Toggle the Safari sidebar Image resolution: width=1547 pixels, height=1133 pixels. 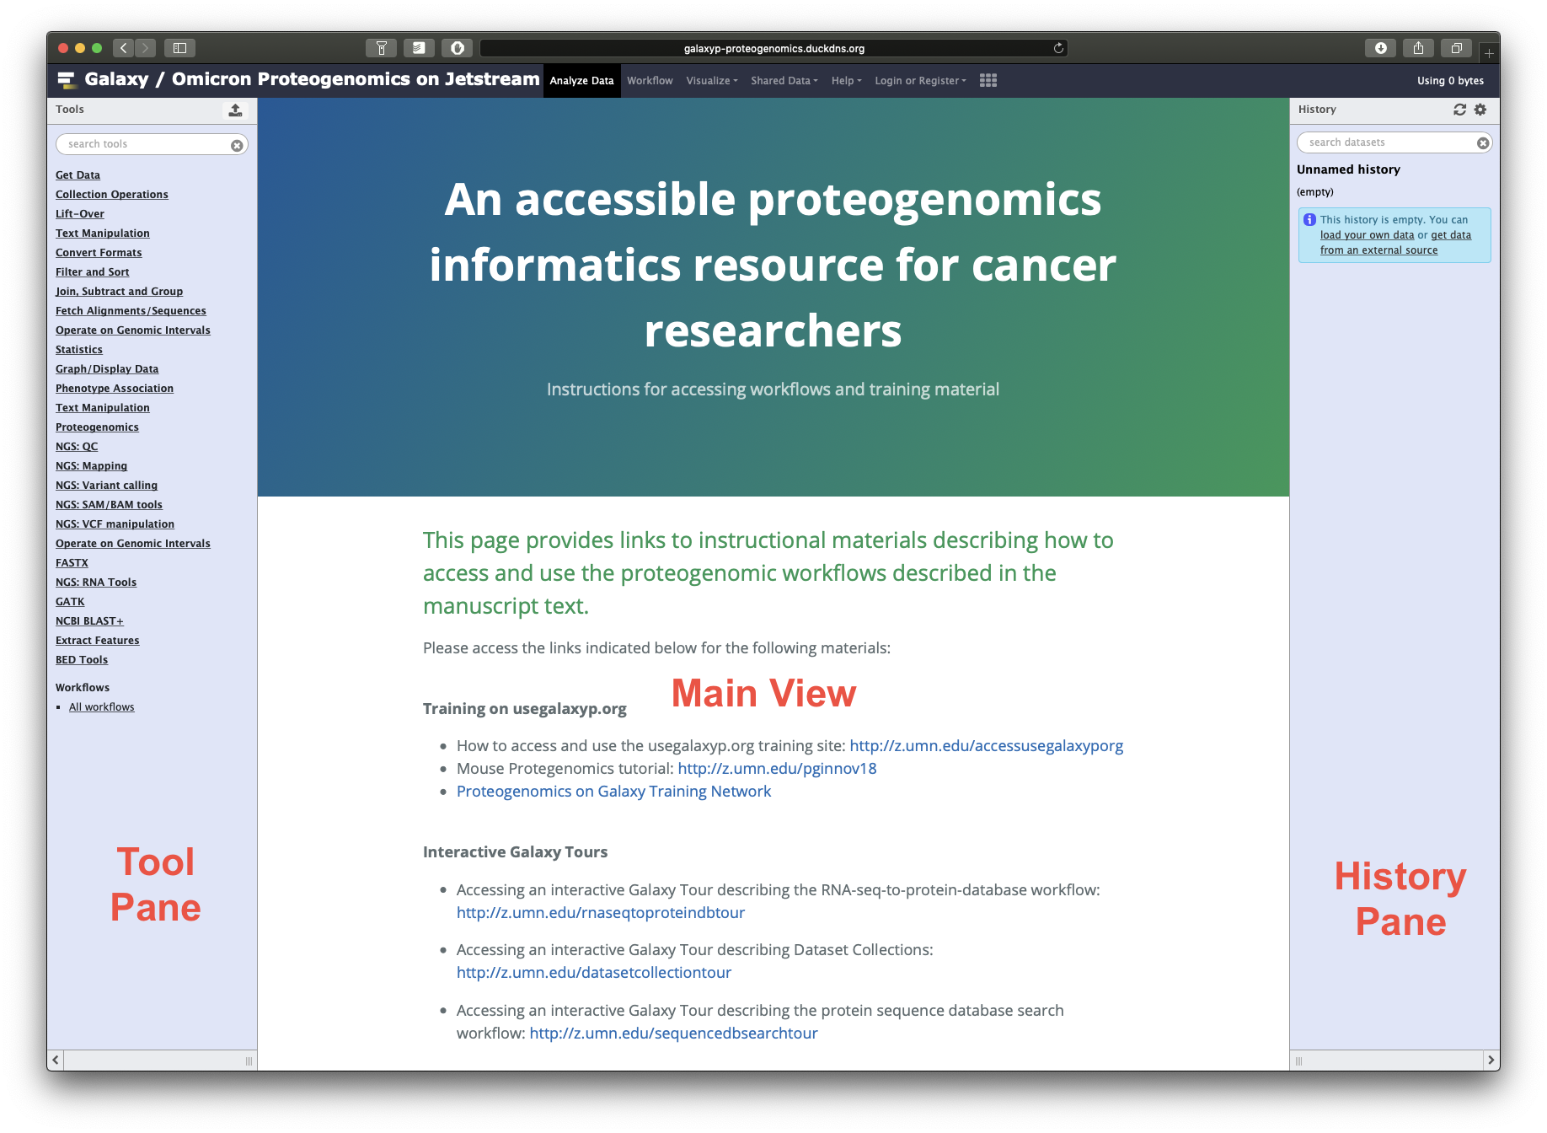(x=179, y=48)
